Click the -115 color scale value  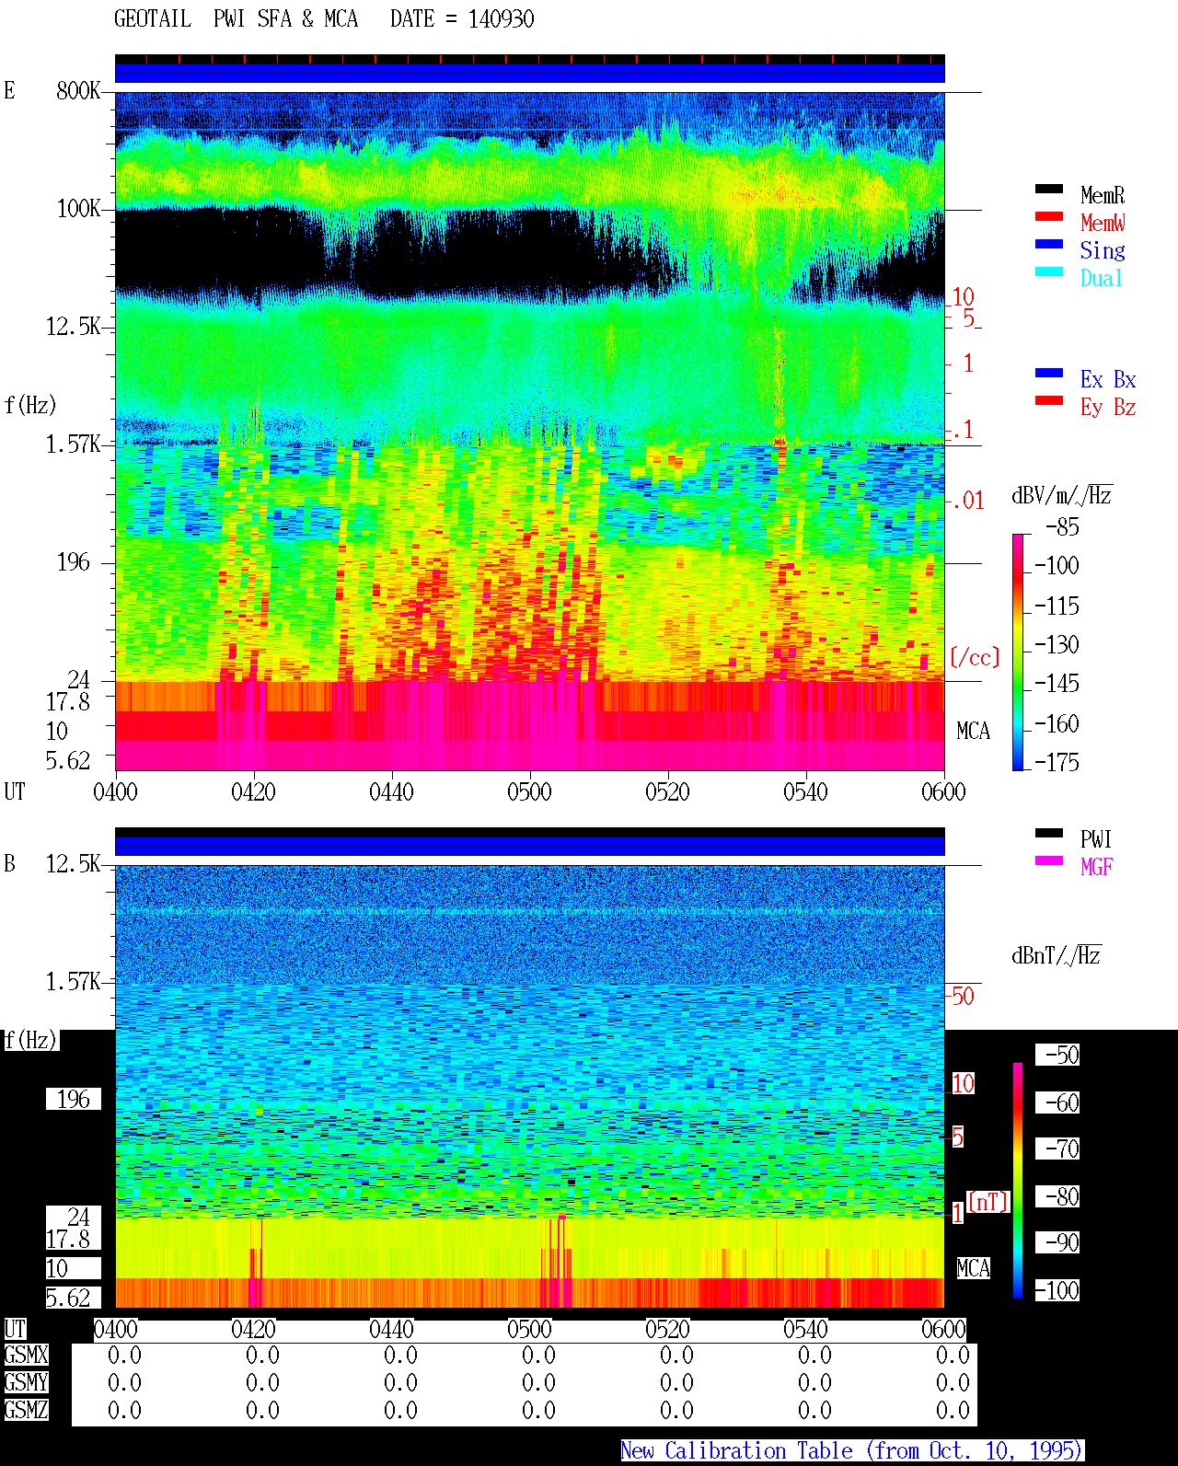click(1057, 606)
